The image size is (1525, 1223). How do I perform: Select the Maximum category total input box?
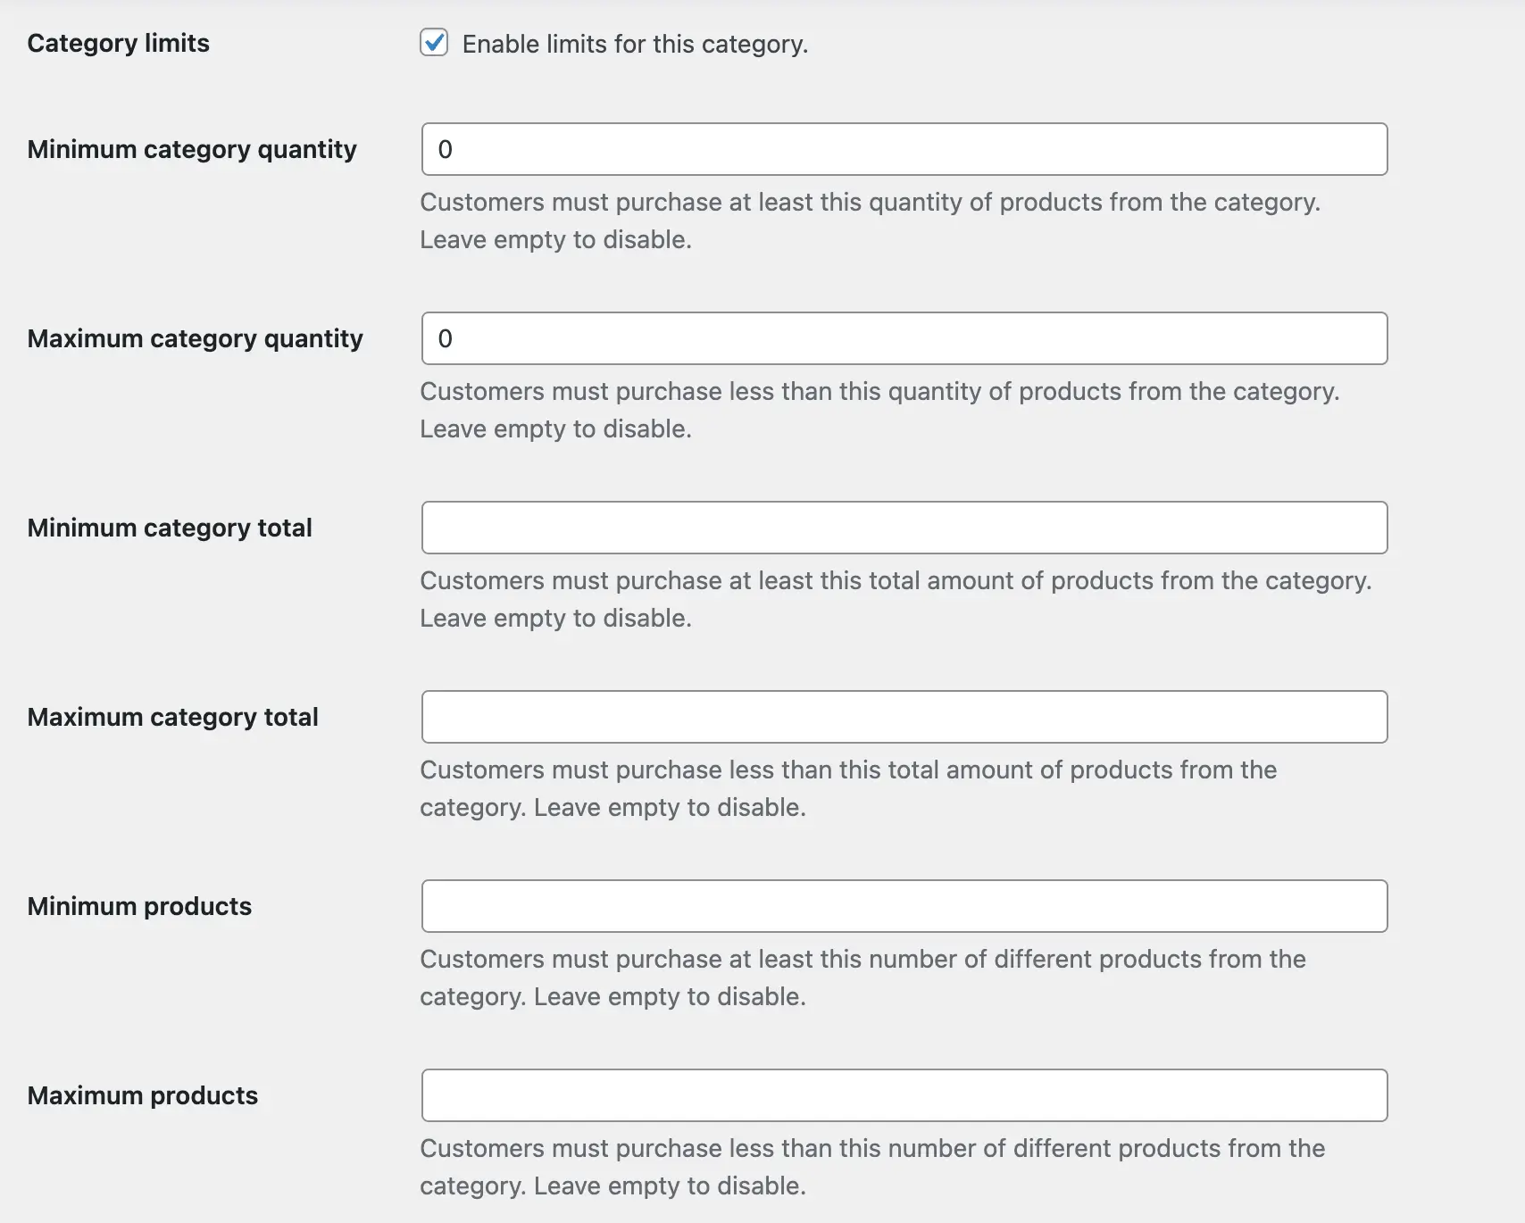(x=904, y=717)
